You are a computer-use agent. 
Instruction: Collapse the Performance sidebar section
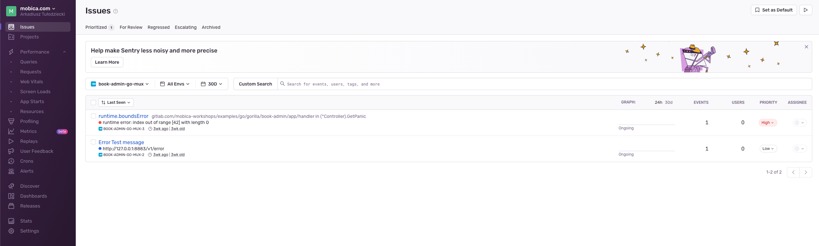coord(65,52)
